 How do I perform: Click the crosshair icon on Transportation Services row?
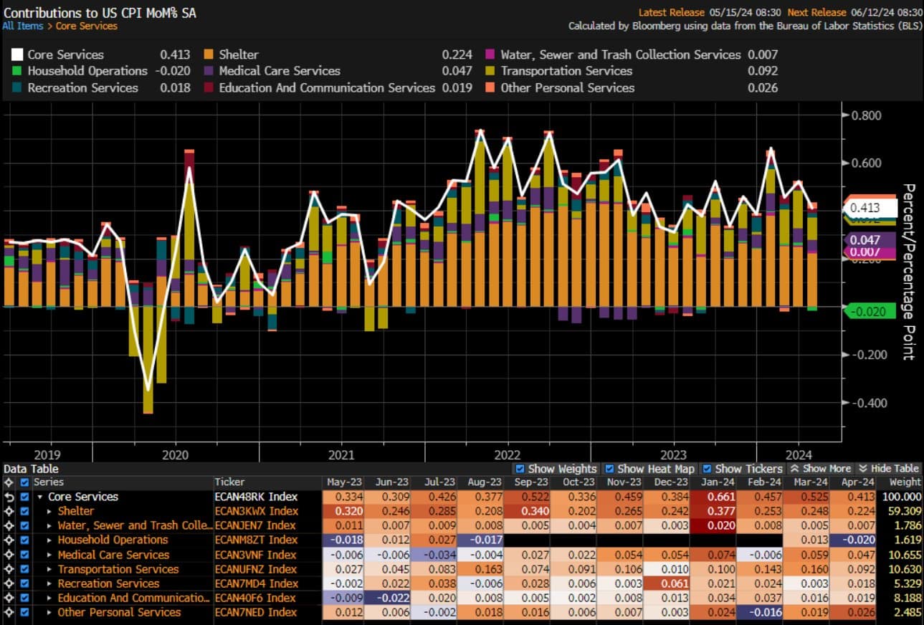click(x=9, y=569)
